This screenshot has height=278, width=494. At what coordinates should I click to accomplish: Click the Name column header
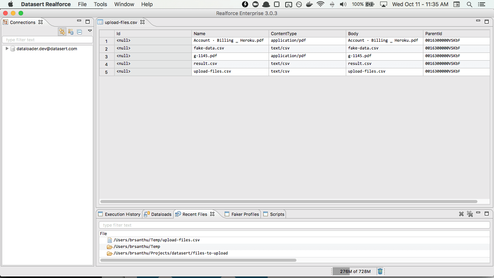click(230, 34)
